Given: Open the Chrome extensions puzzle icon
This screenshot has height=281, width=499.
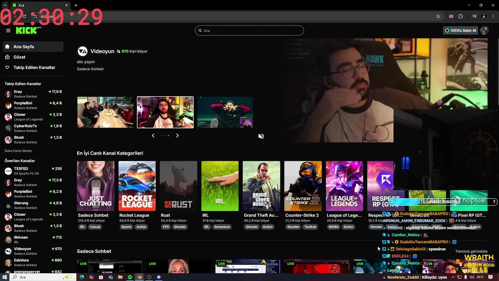Looking at the screenshot, I should coord(460,16).
